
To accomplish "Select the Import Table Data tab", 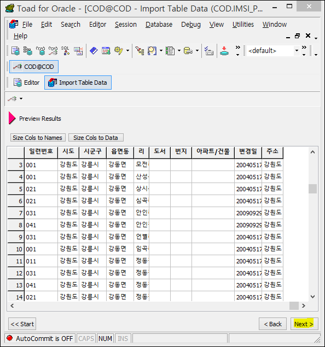I will click(78, 83).
